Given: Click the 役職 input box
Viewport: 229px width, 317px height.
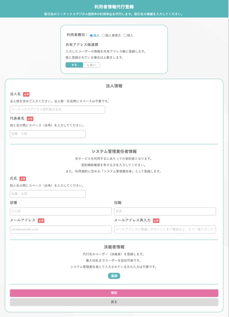Looking at the screenshot, I should 165,212.
